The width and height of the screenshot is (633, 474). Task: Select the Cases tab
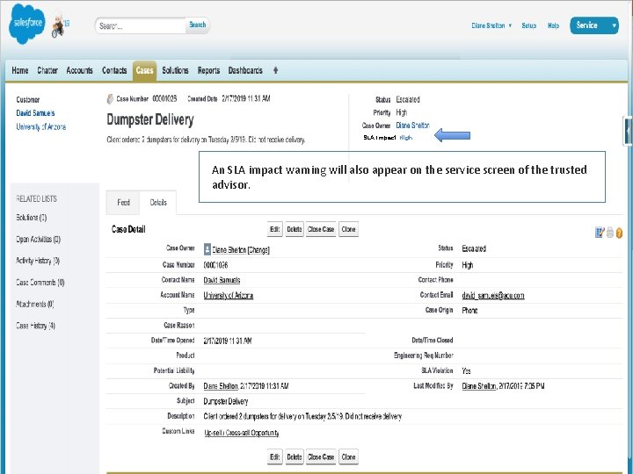144,70
